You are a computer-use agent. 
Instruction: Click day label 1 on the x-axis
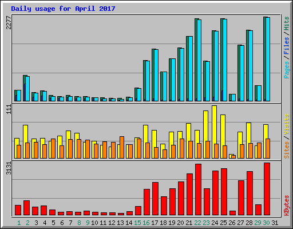19,223
